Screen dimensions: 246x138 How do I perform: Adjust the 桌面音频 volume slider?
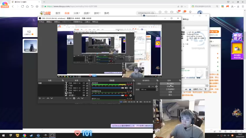(x=108, y=88)
